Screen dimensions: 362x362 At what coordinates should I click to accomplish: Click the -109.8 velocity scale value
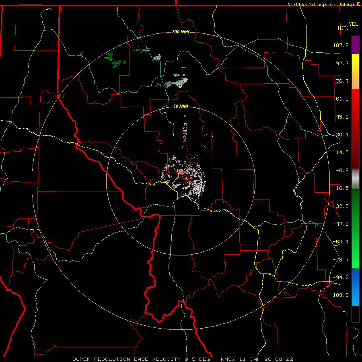(339, 295)
